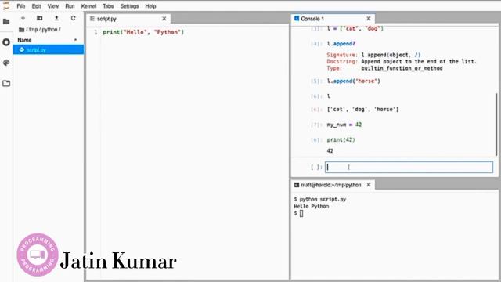Viewport: 501px width, 282px height.
Task: Open the Settings menu
Action: tap(129, 6)
